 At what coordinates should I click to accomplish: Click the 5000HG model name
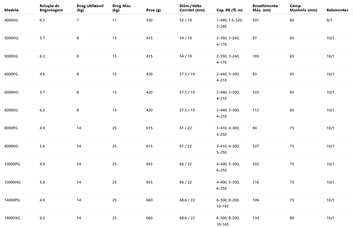click(11, 38)
